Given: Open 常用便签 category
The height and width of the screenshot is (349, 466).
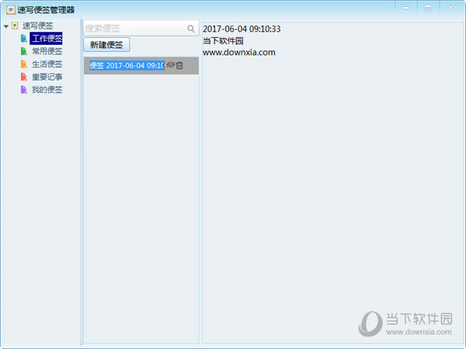Looking at the screenshot, I should [47, 51].
